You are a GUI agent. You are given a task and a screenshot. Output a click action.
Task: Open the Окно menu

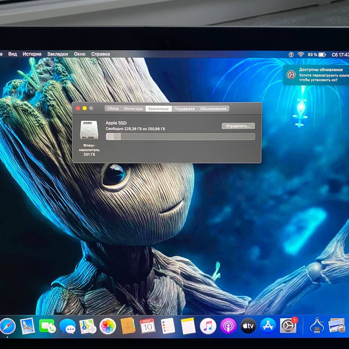[80, 54]
